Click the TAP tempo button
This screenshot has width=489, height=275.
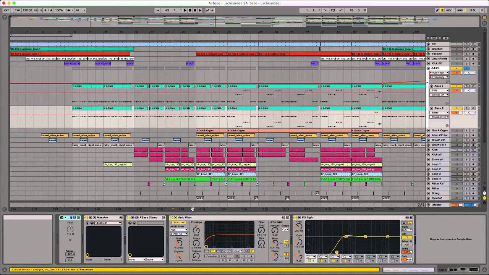[17, 10]
